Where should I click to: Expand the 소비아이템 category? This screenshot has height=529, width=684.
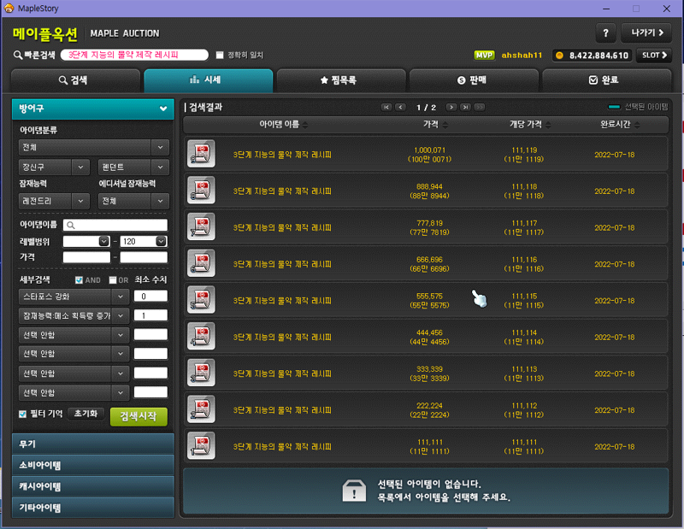92,465
